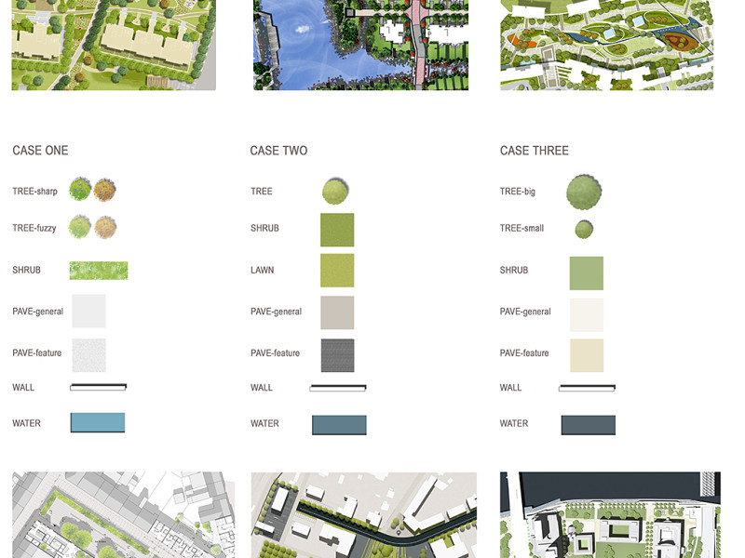Click the green TREE-fuzzy symbol in Case One

pyautogui.click(x=79, y=227)
